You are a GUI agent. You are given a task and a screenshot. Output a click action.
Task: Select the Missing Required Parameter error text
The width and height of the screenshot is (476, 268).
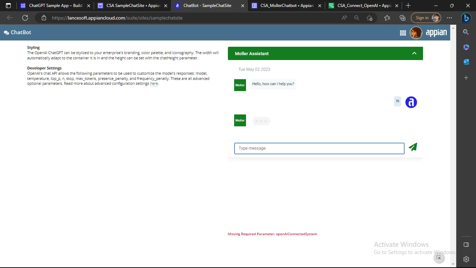pos(272,234)
